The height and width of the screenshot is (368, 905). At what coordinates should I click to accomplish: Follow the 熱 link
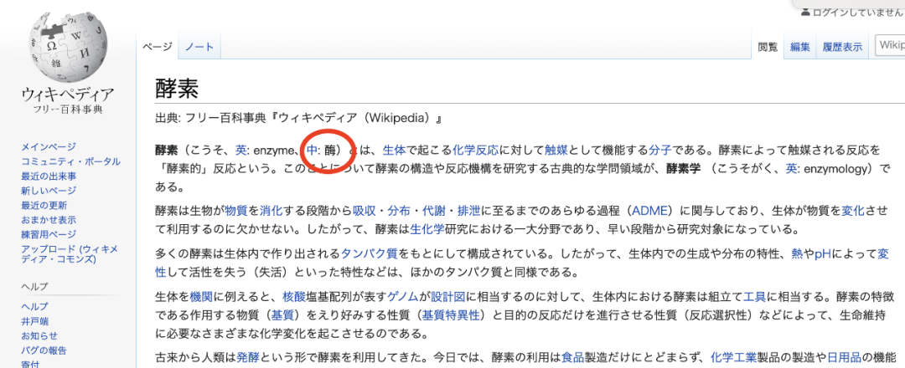pyautogui.click(x=797, y=254)
